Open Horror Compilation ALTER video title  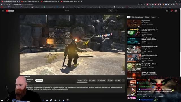149,47
